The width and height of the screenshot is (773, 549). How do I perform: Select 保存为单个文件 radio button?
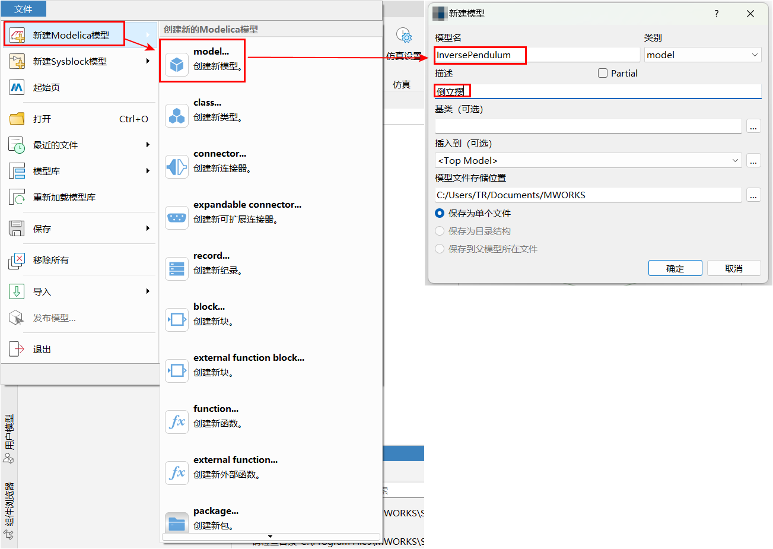[x=440, y=213]
